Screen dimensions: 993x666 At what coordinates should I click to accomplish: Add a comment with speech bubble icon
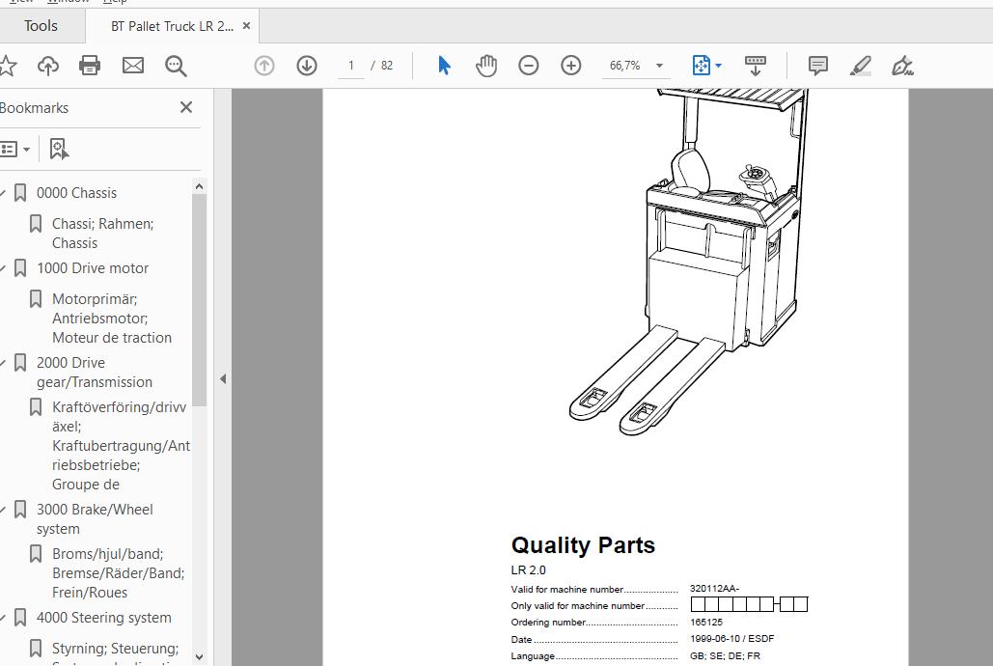[x=817, y=66]
